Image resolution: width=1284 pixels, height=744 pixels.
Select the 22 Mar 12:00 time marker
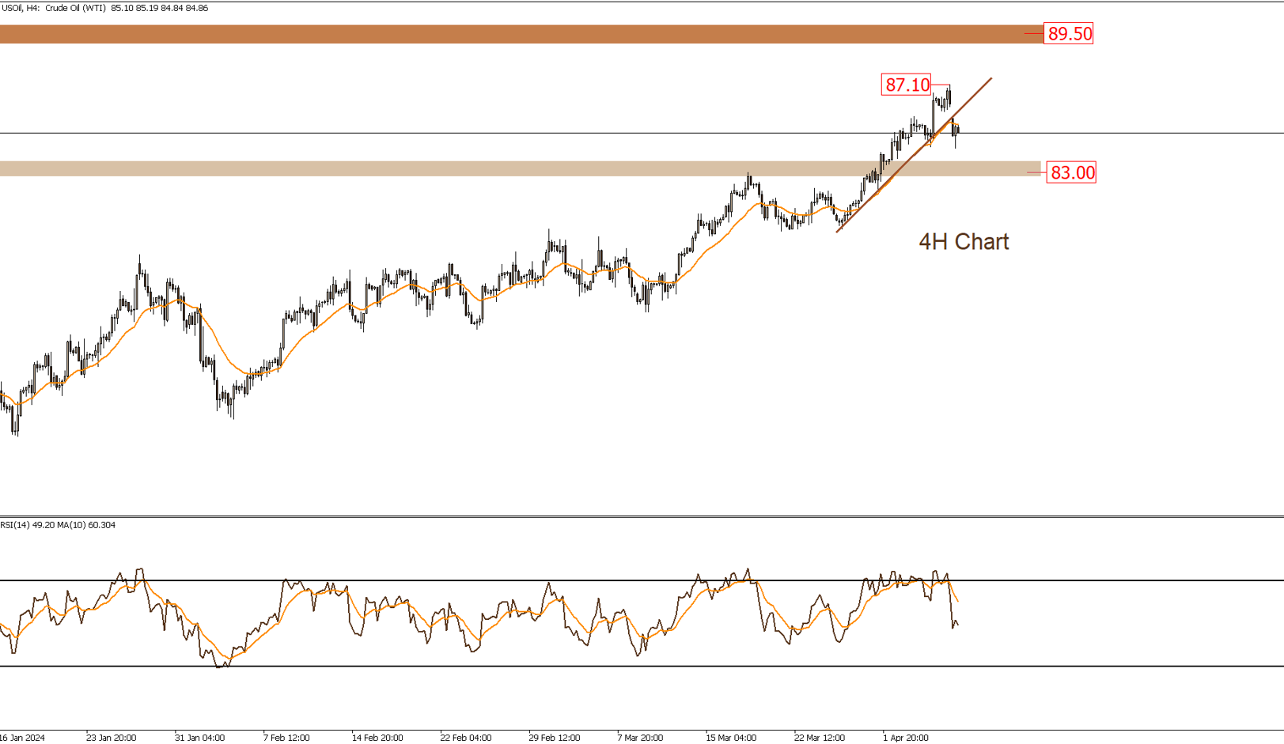point(820,738)
